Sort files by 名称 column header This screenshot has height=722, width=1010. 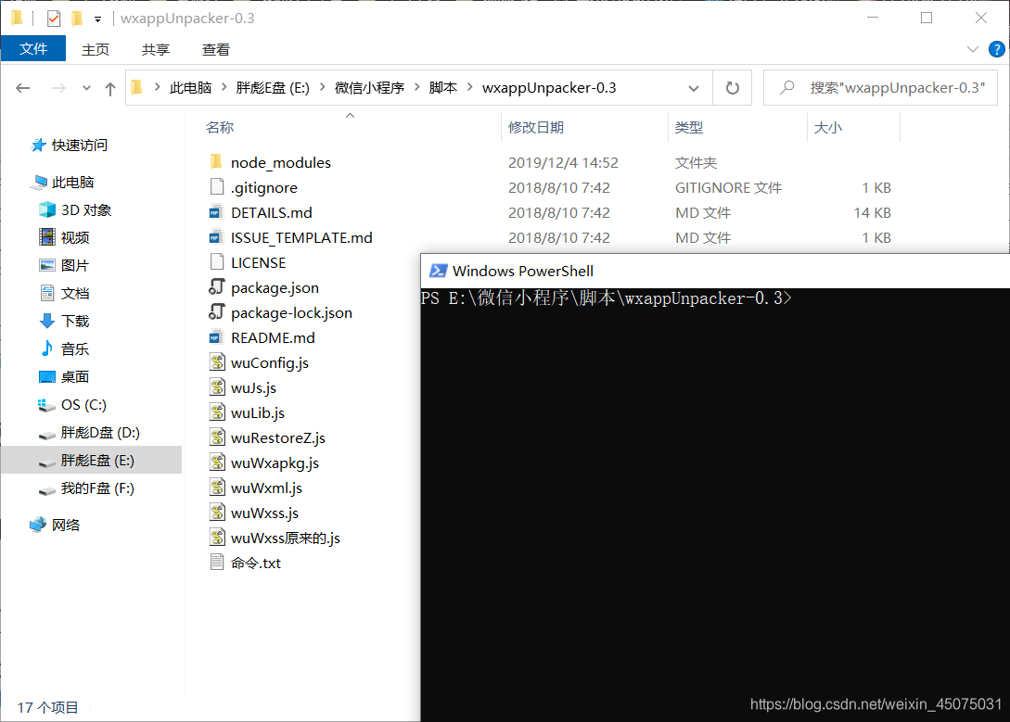pyautogui.click(x=220, y=127)
